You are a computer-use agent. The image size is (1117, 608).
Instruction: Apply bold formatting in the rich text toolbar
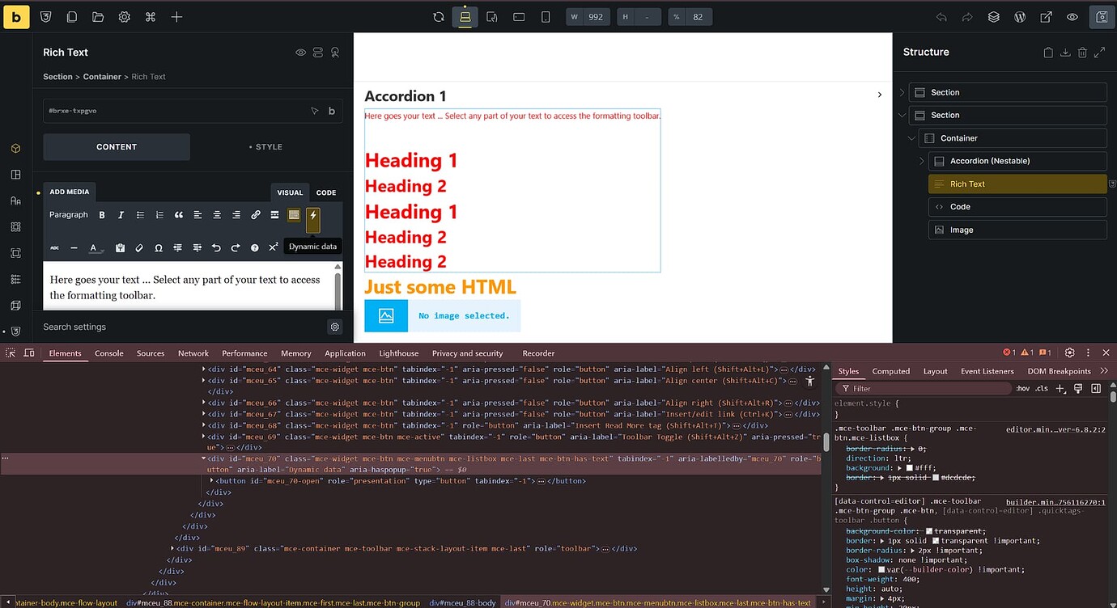[x=101, y=214]
